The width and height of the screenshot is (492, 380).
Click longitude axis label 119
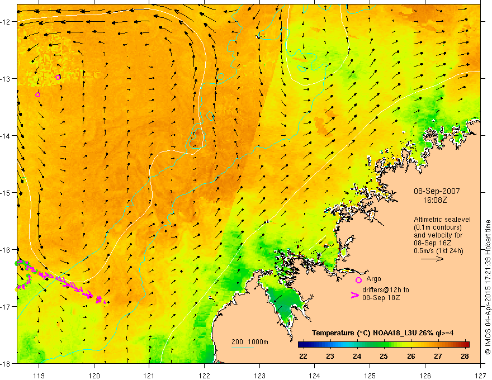pyautogui.click(x=39, y=376)
